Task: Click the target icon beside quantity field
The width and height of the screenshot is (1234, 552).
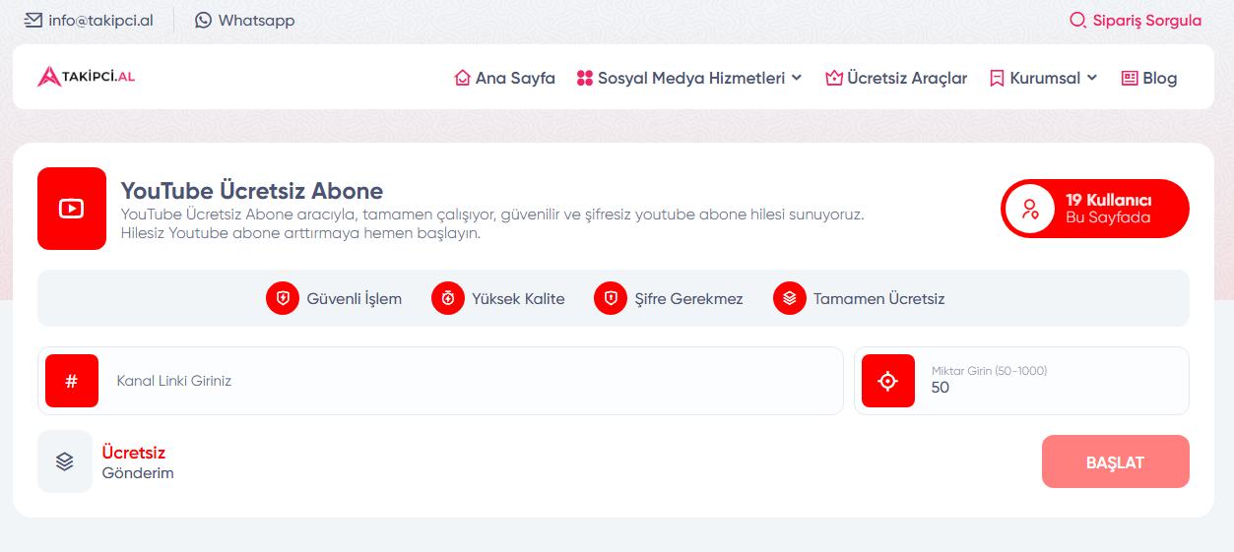Action: click(887, 381)
